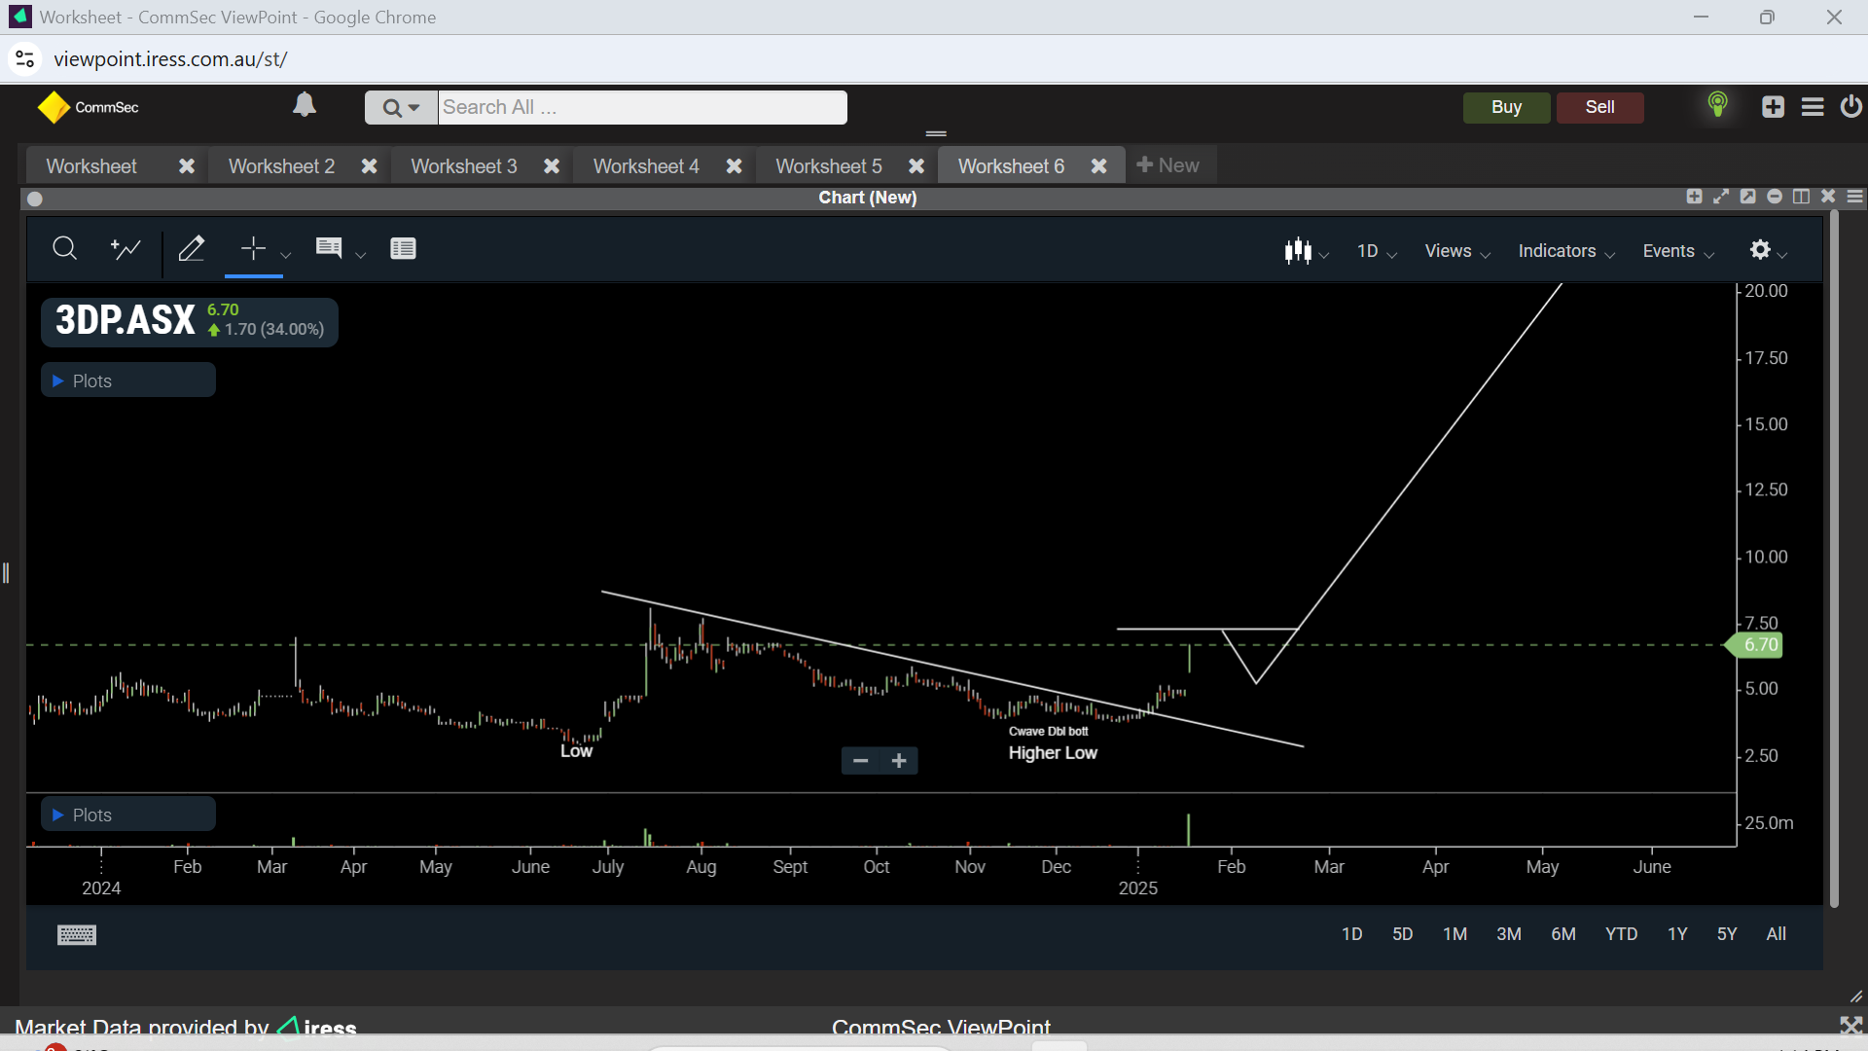The width and height of the screenshot is (1868, 1051).
Task: Activate the pencil drawing tool
Action: (192, 249)
